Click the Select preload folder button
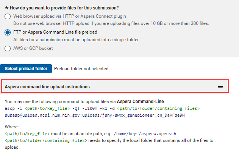Image resolution: width=239 pixels, height=154 pixels. [x=26, y=69]
